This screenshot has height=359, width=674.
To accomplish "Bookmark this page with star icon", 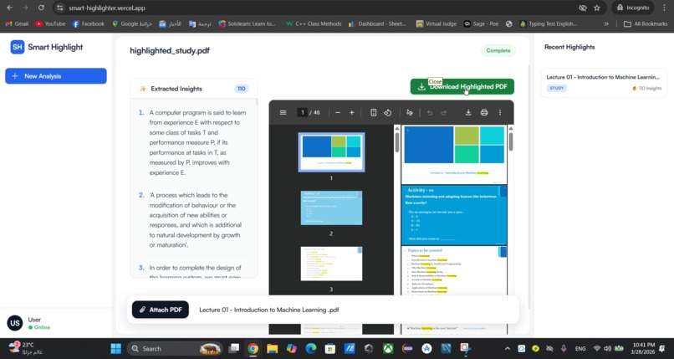I will pos(596,8).
